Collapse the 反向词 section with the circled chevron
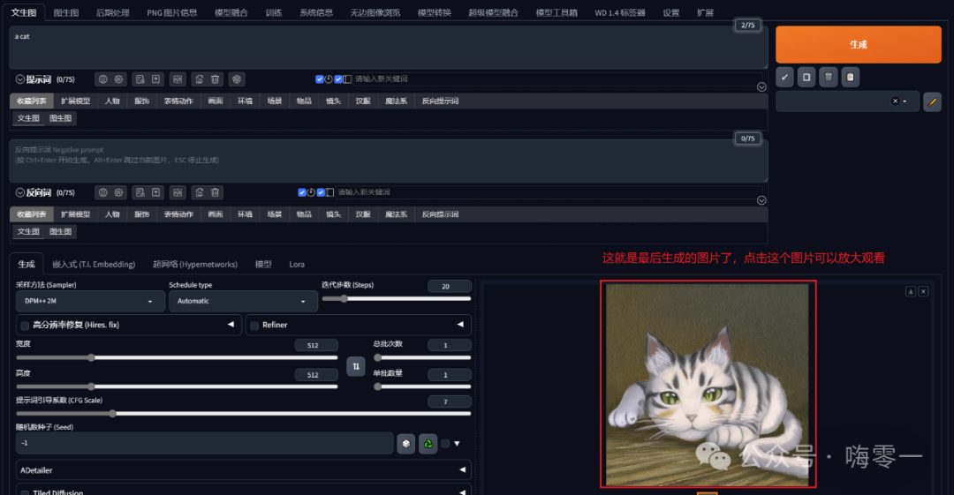This screenshot has height=495, width=954. point(20,192)
